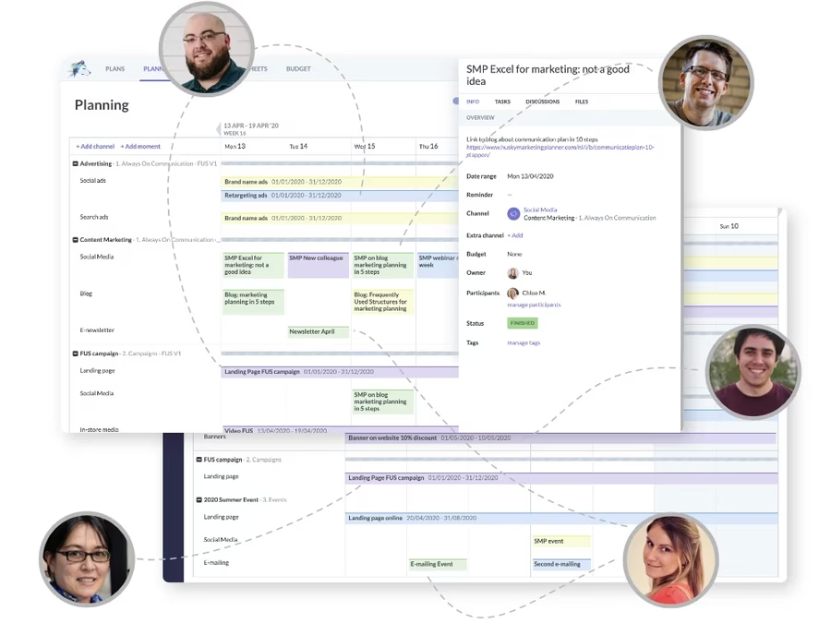Click the '+ Add channel' link
This screenshot has height=623, width=831.
coord(95,146)
